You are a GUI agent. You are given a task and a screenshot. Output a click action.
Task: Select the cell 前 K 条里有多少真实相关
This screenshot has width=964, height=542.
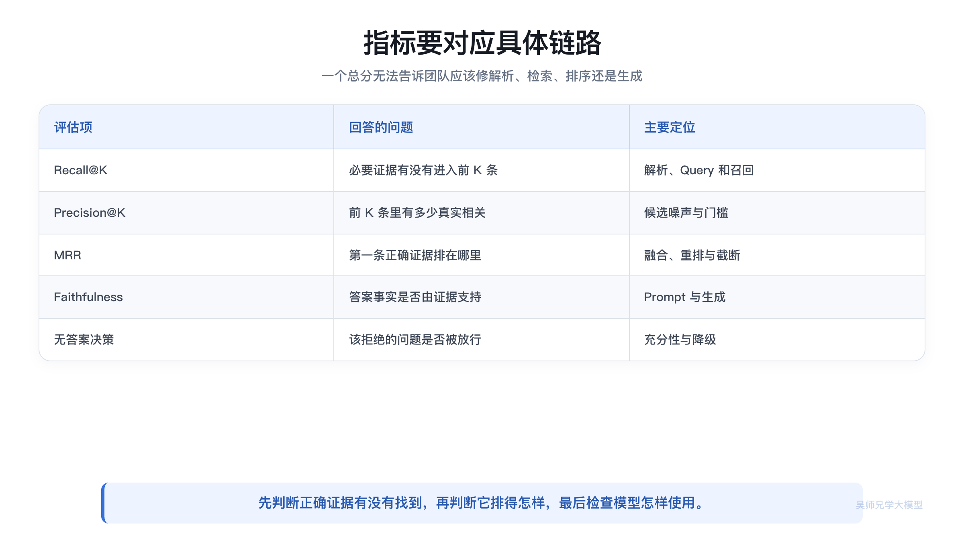[x=482, y=213]
